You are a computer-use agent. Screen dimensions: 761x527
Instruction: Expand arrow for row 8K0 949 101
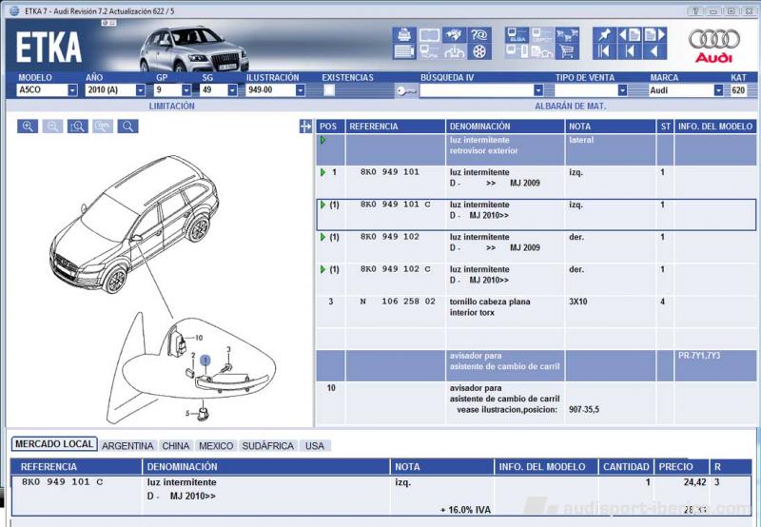tap(323, 172)
